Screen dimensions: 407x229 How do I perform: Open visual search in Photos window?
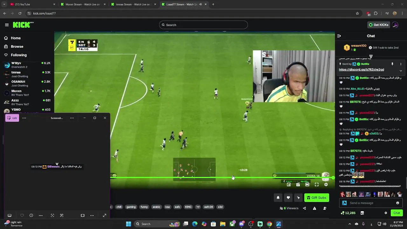pos(52,215)
